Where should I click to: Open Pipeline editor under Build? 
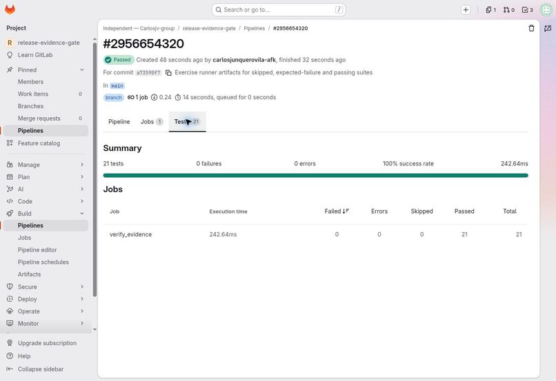coord(46,250)
